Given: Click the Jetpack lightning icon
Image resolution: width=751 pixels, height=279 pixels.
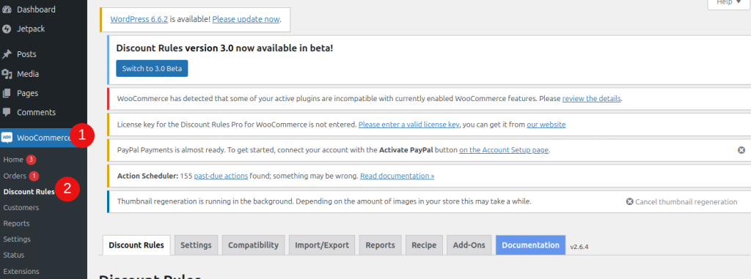Looking at the screenshot, I should point(7,29).
